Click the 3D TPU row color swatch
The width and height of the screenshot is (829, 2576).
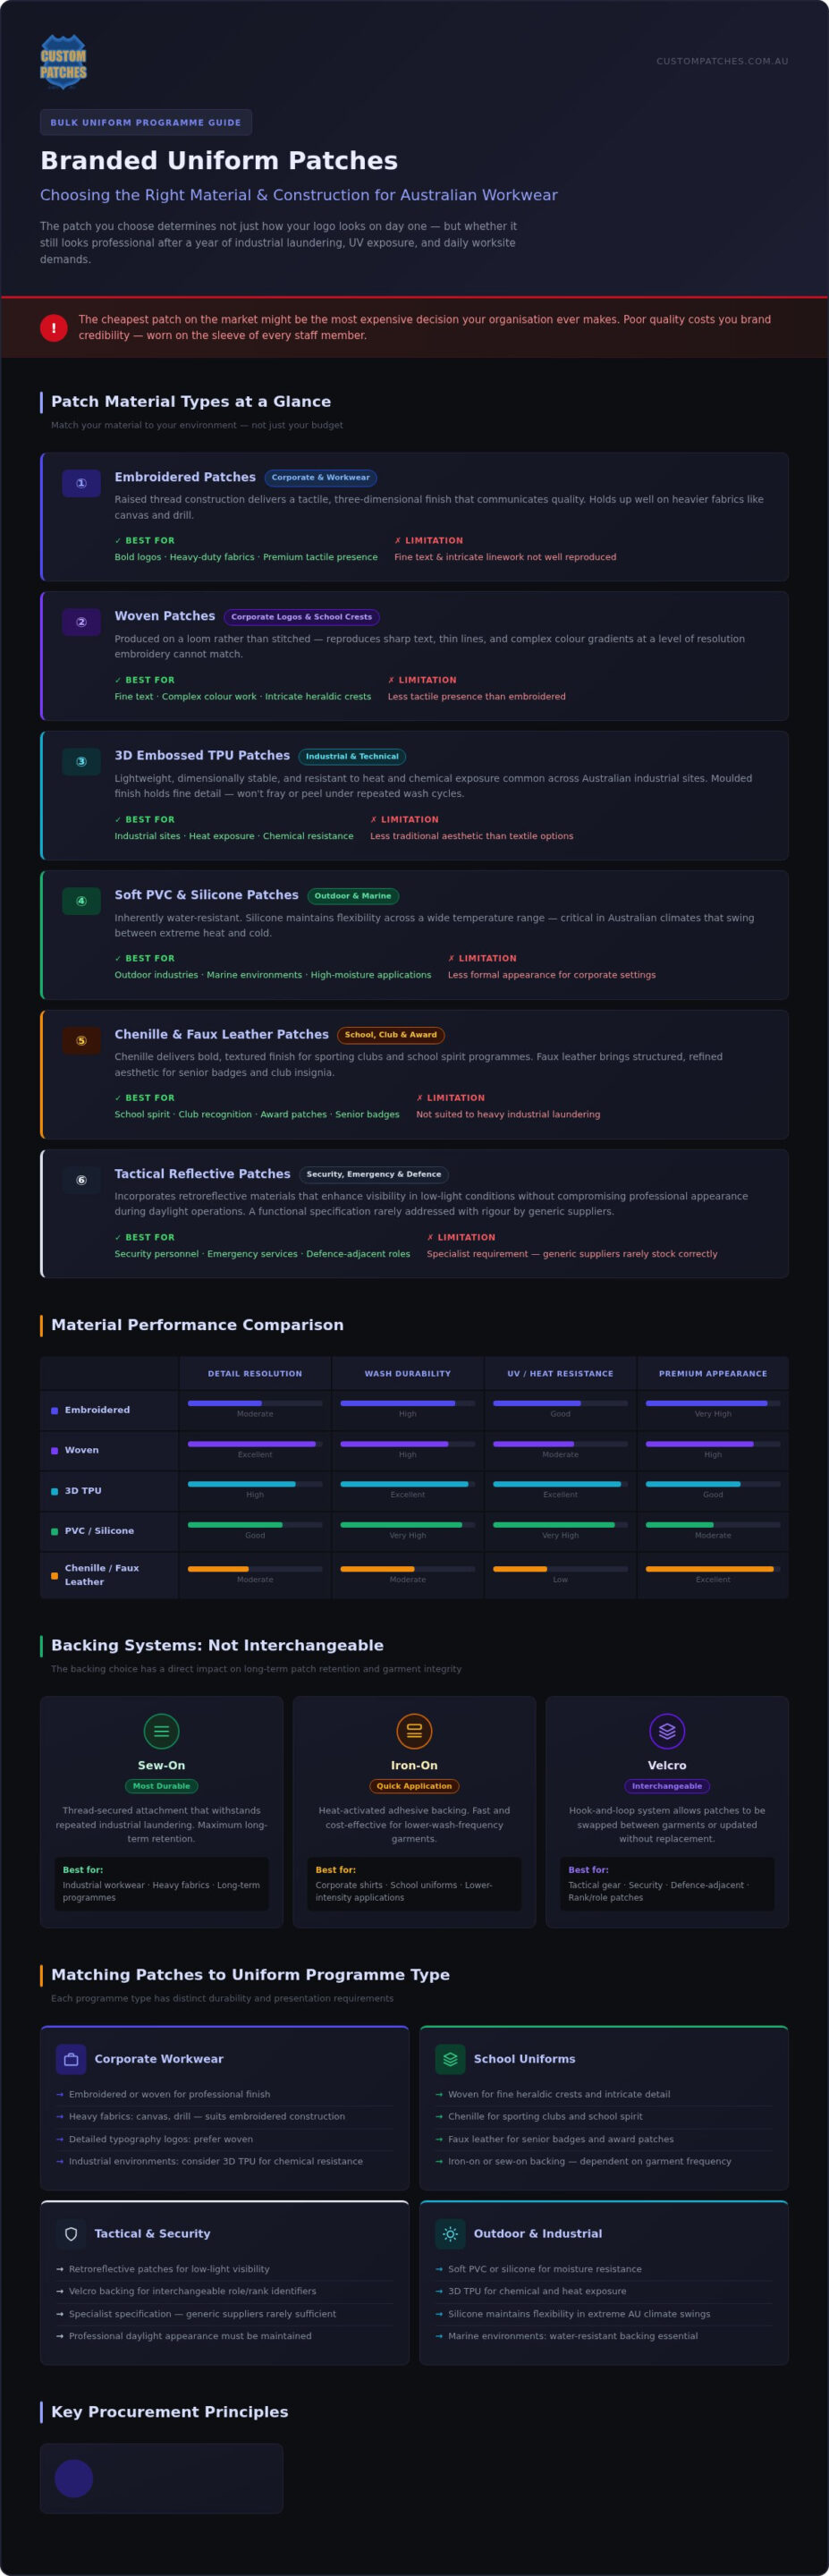(54, 1491)
